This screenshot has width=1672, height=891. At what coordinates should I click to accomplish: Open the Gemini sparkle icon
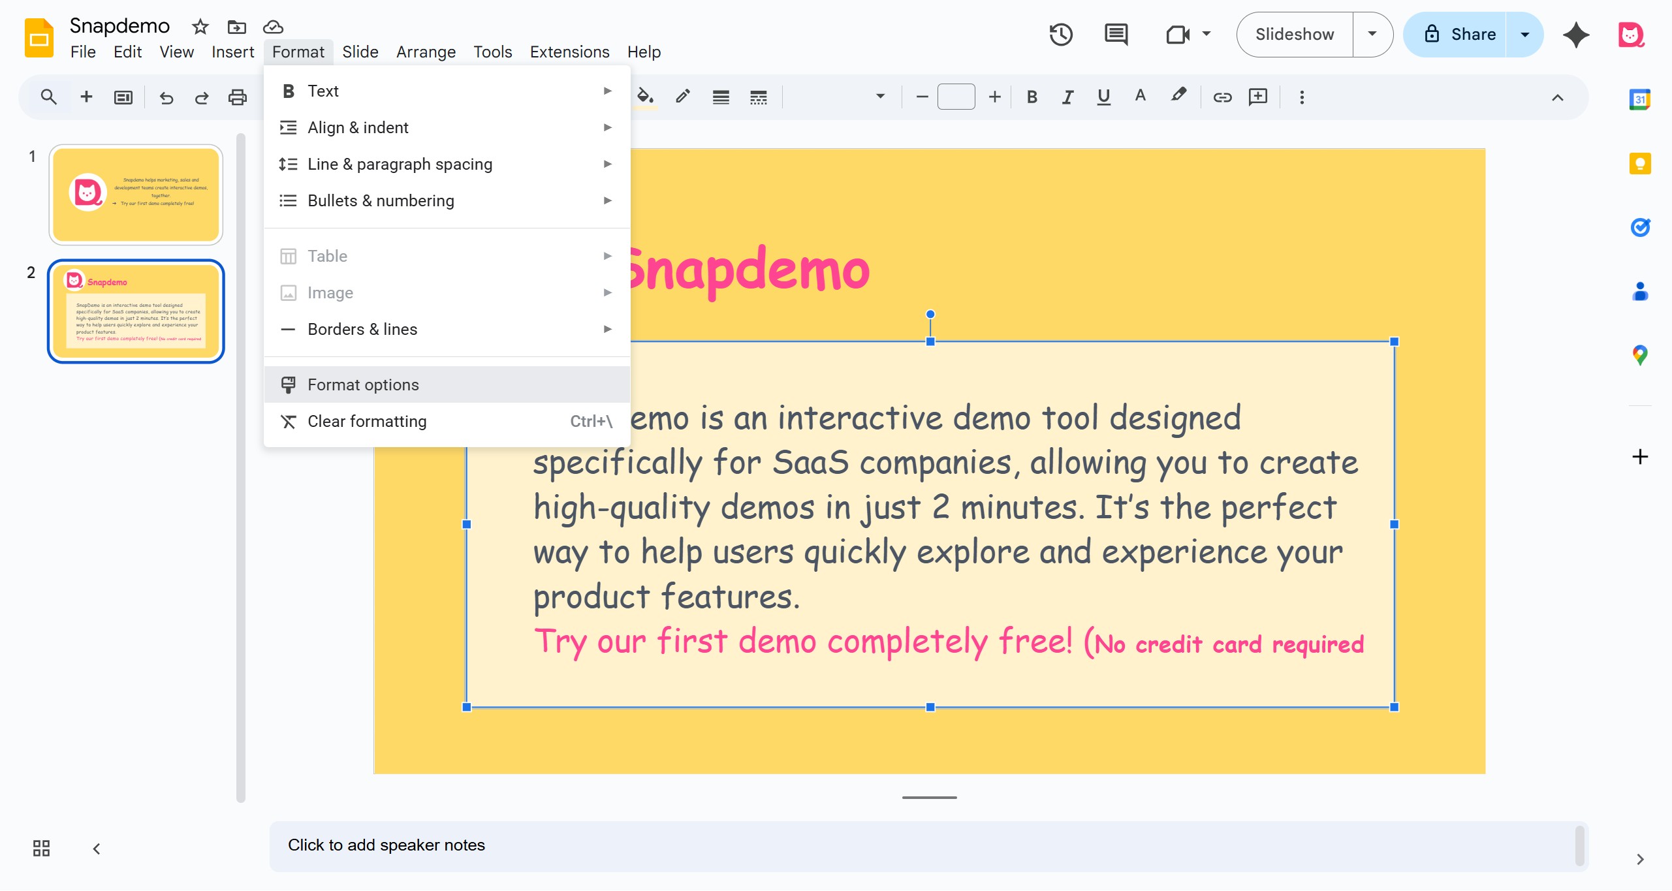[x=1576, y=35]
